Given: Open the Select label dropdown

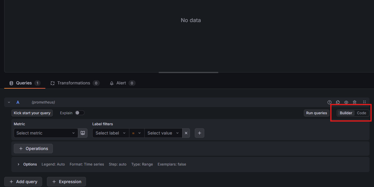Looking at the screenshot, I should point(111,133).
